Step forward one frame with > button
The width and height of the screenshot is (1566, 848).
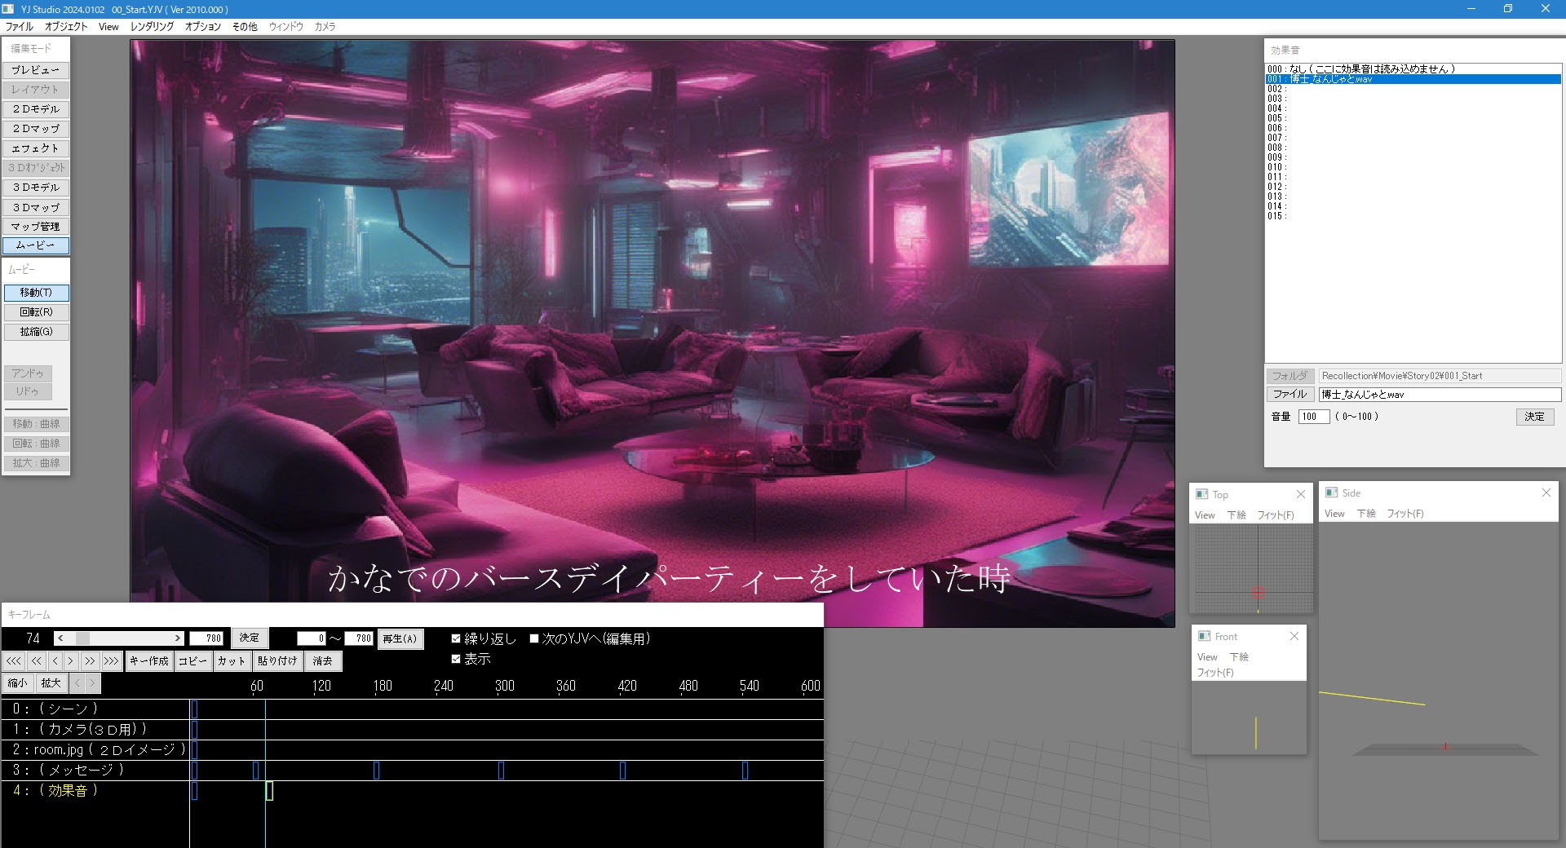click(71, 661)
